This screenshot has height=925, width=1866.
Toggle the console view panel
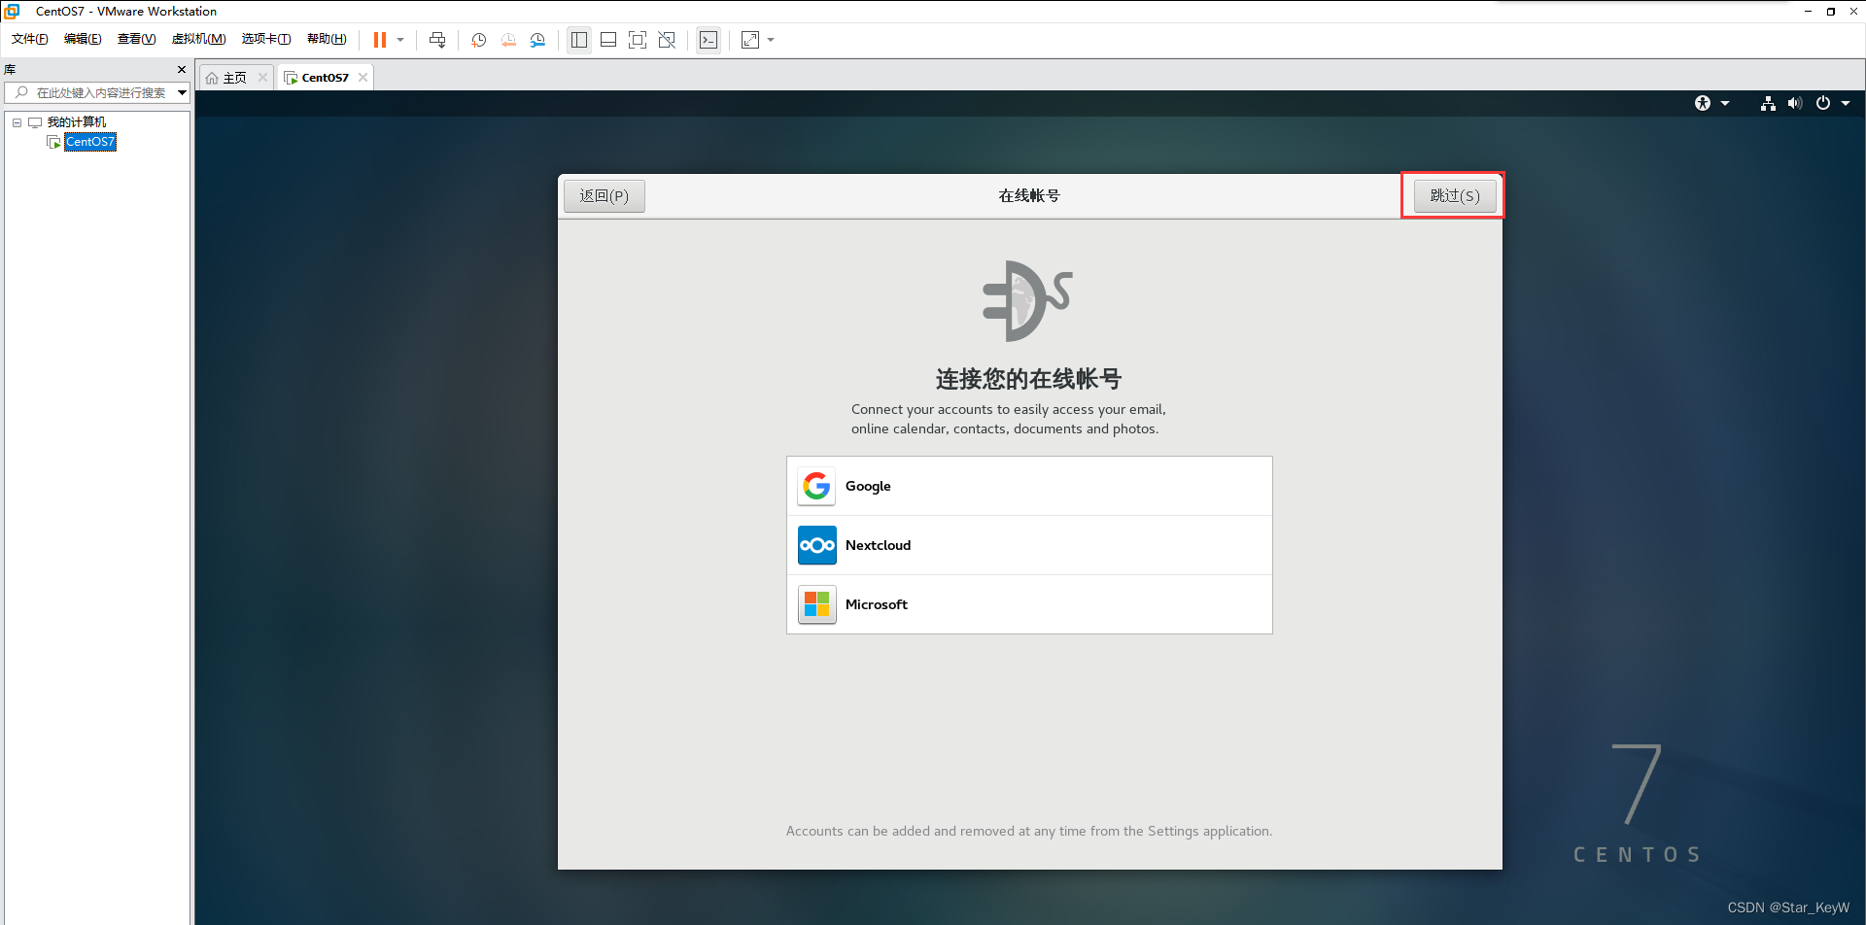[x=708, y=40]
